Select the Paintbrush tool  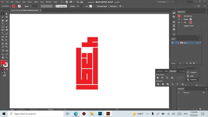[x=6, y=27]
